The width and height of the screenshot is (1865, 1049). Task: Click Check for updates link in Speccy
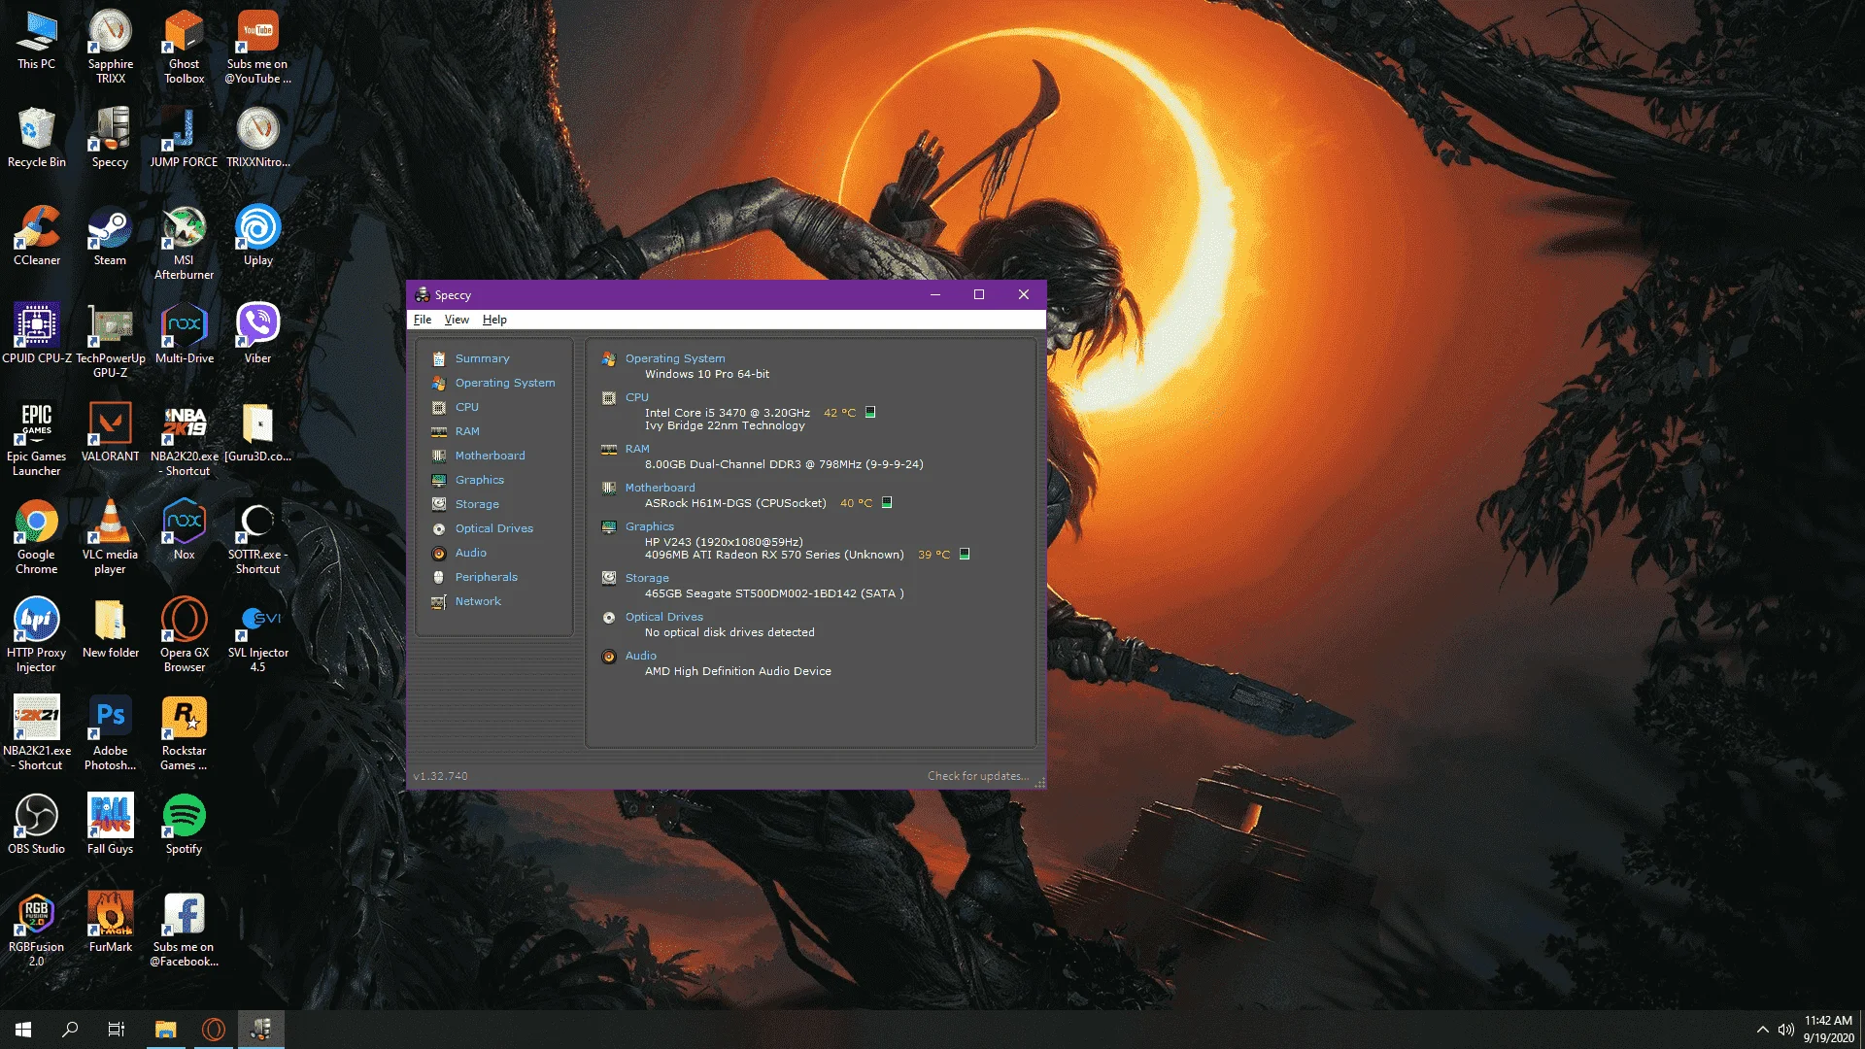978,776
